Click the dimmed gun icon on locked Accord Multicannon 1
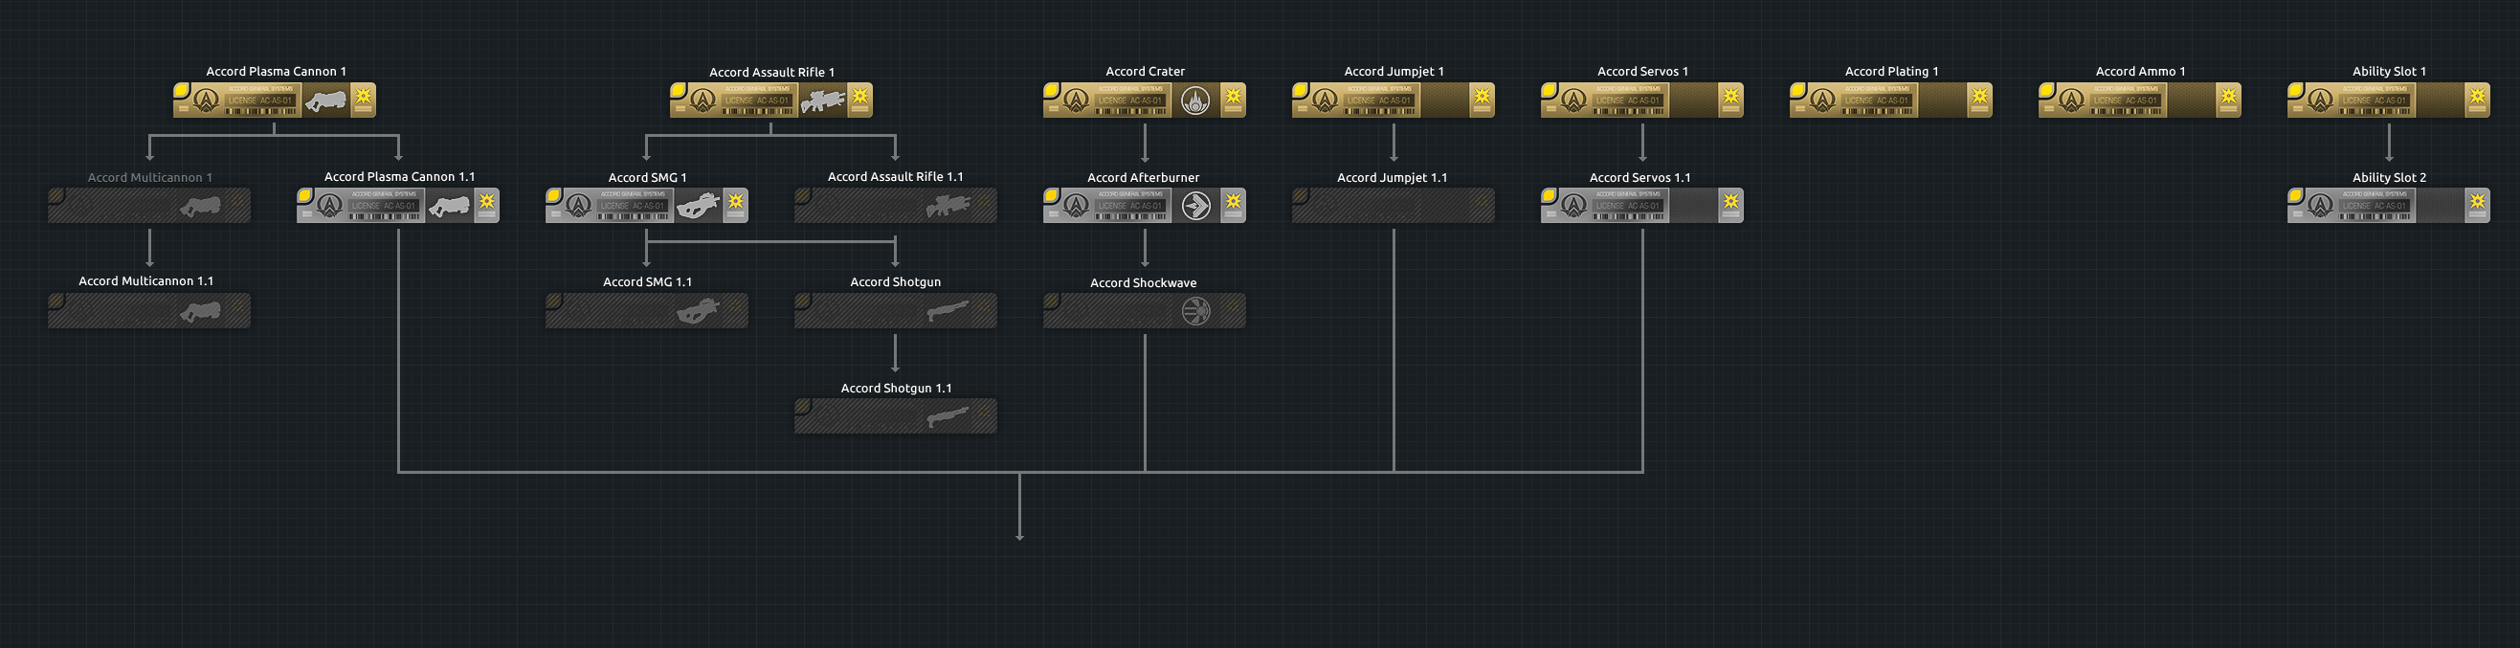The height and width of the screenshot is (648, 2520). click(x=201, y=207)
